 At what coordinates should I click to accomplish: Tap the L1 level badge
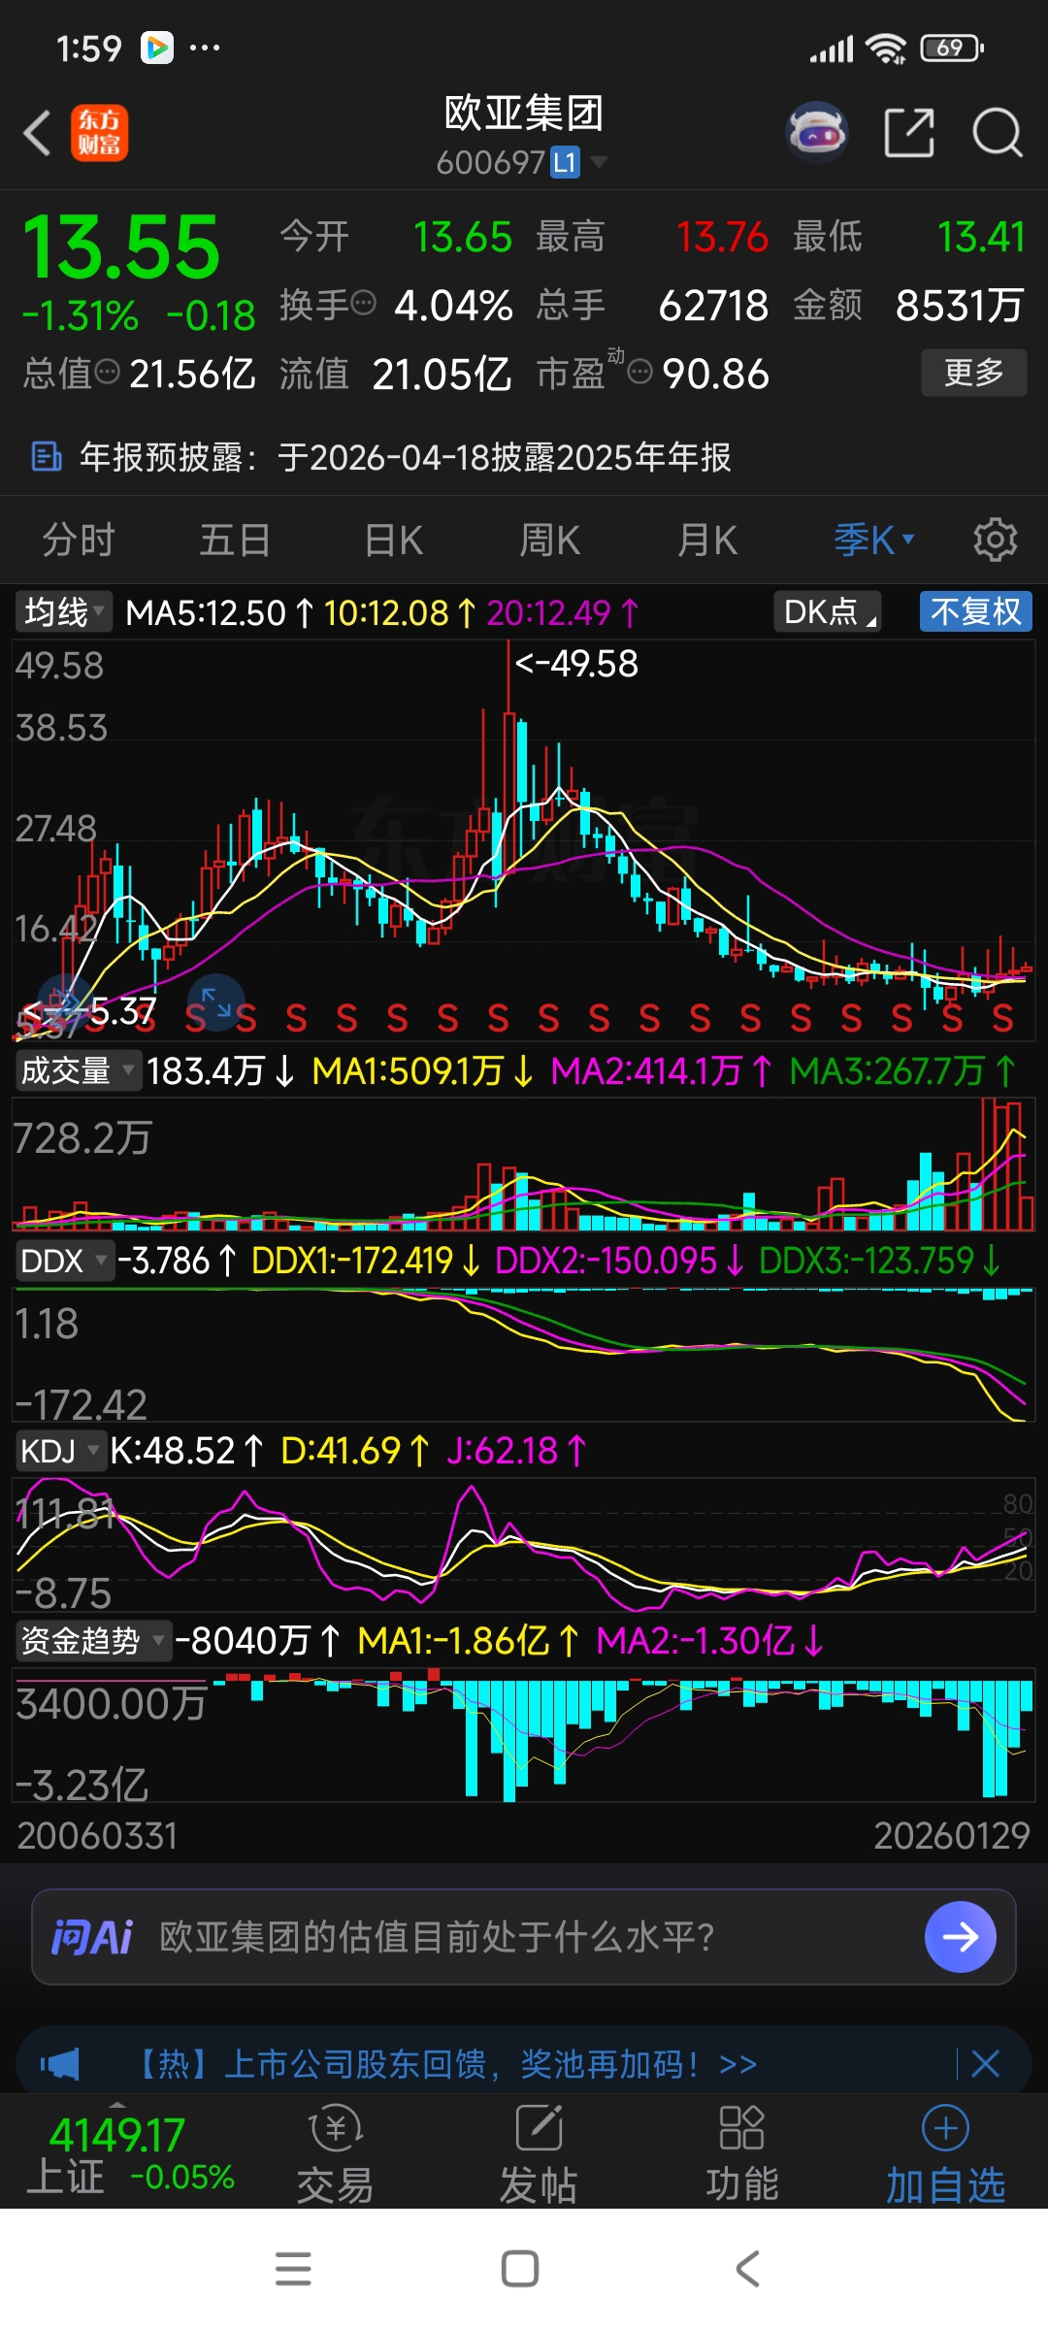tap(566, 162)
